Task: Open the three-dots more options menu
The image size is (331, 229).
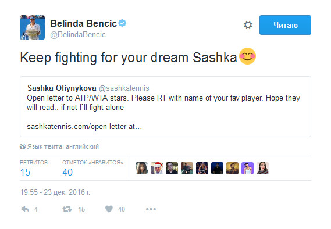Action: click(151, 209)
